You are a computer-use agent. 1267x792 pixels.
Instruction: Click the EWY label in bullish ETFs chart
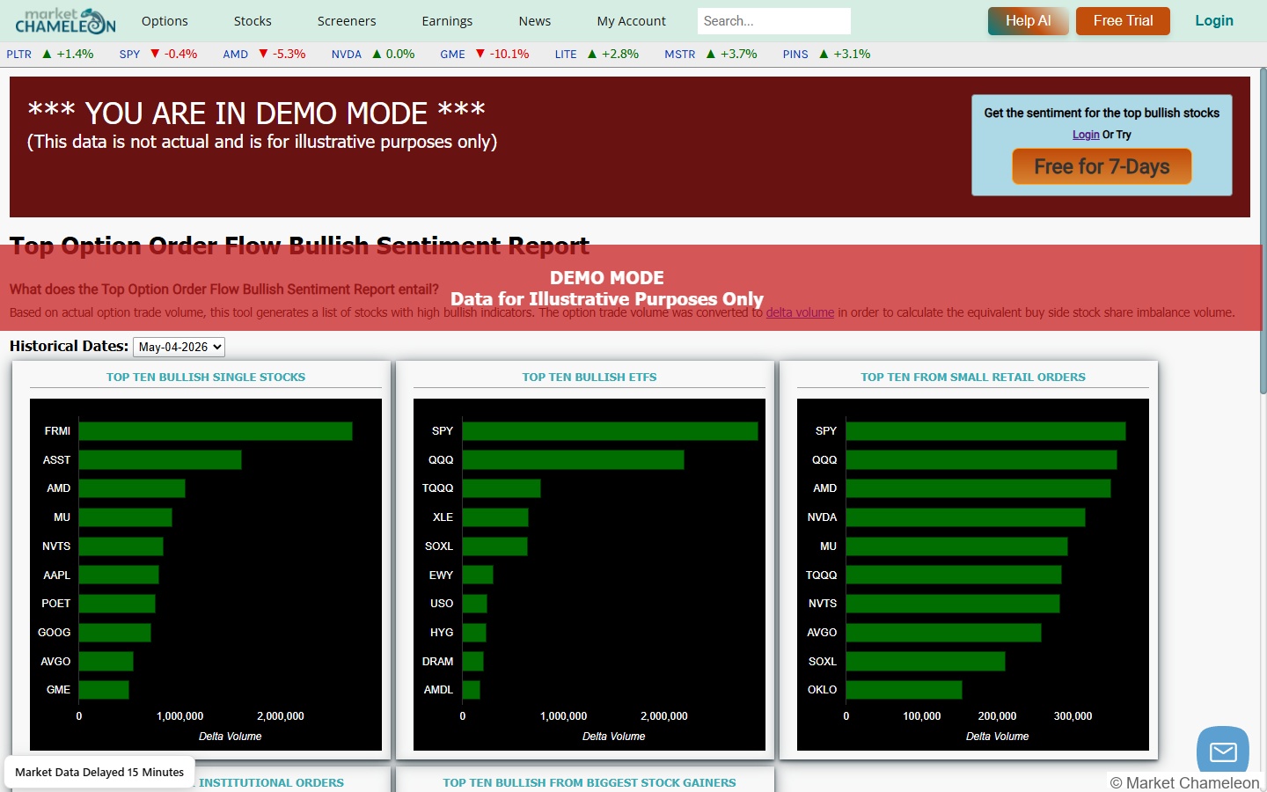(441, 576)
